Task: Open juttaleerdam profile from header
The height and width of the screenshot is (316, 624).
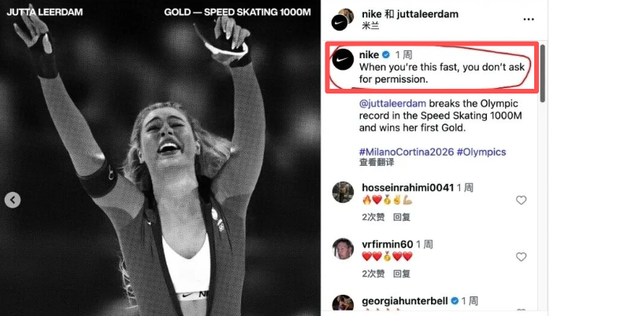Action: [427, 14]
